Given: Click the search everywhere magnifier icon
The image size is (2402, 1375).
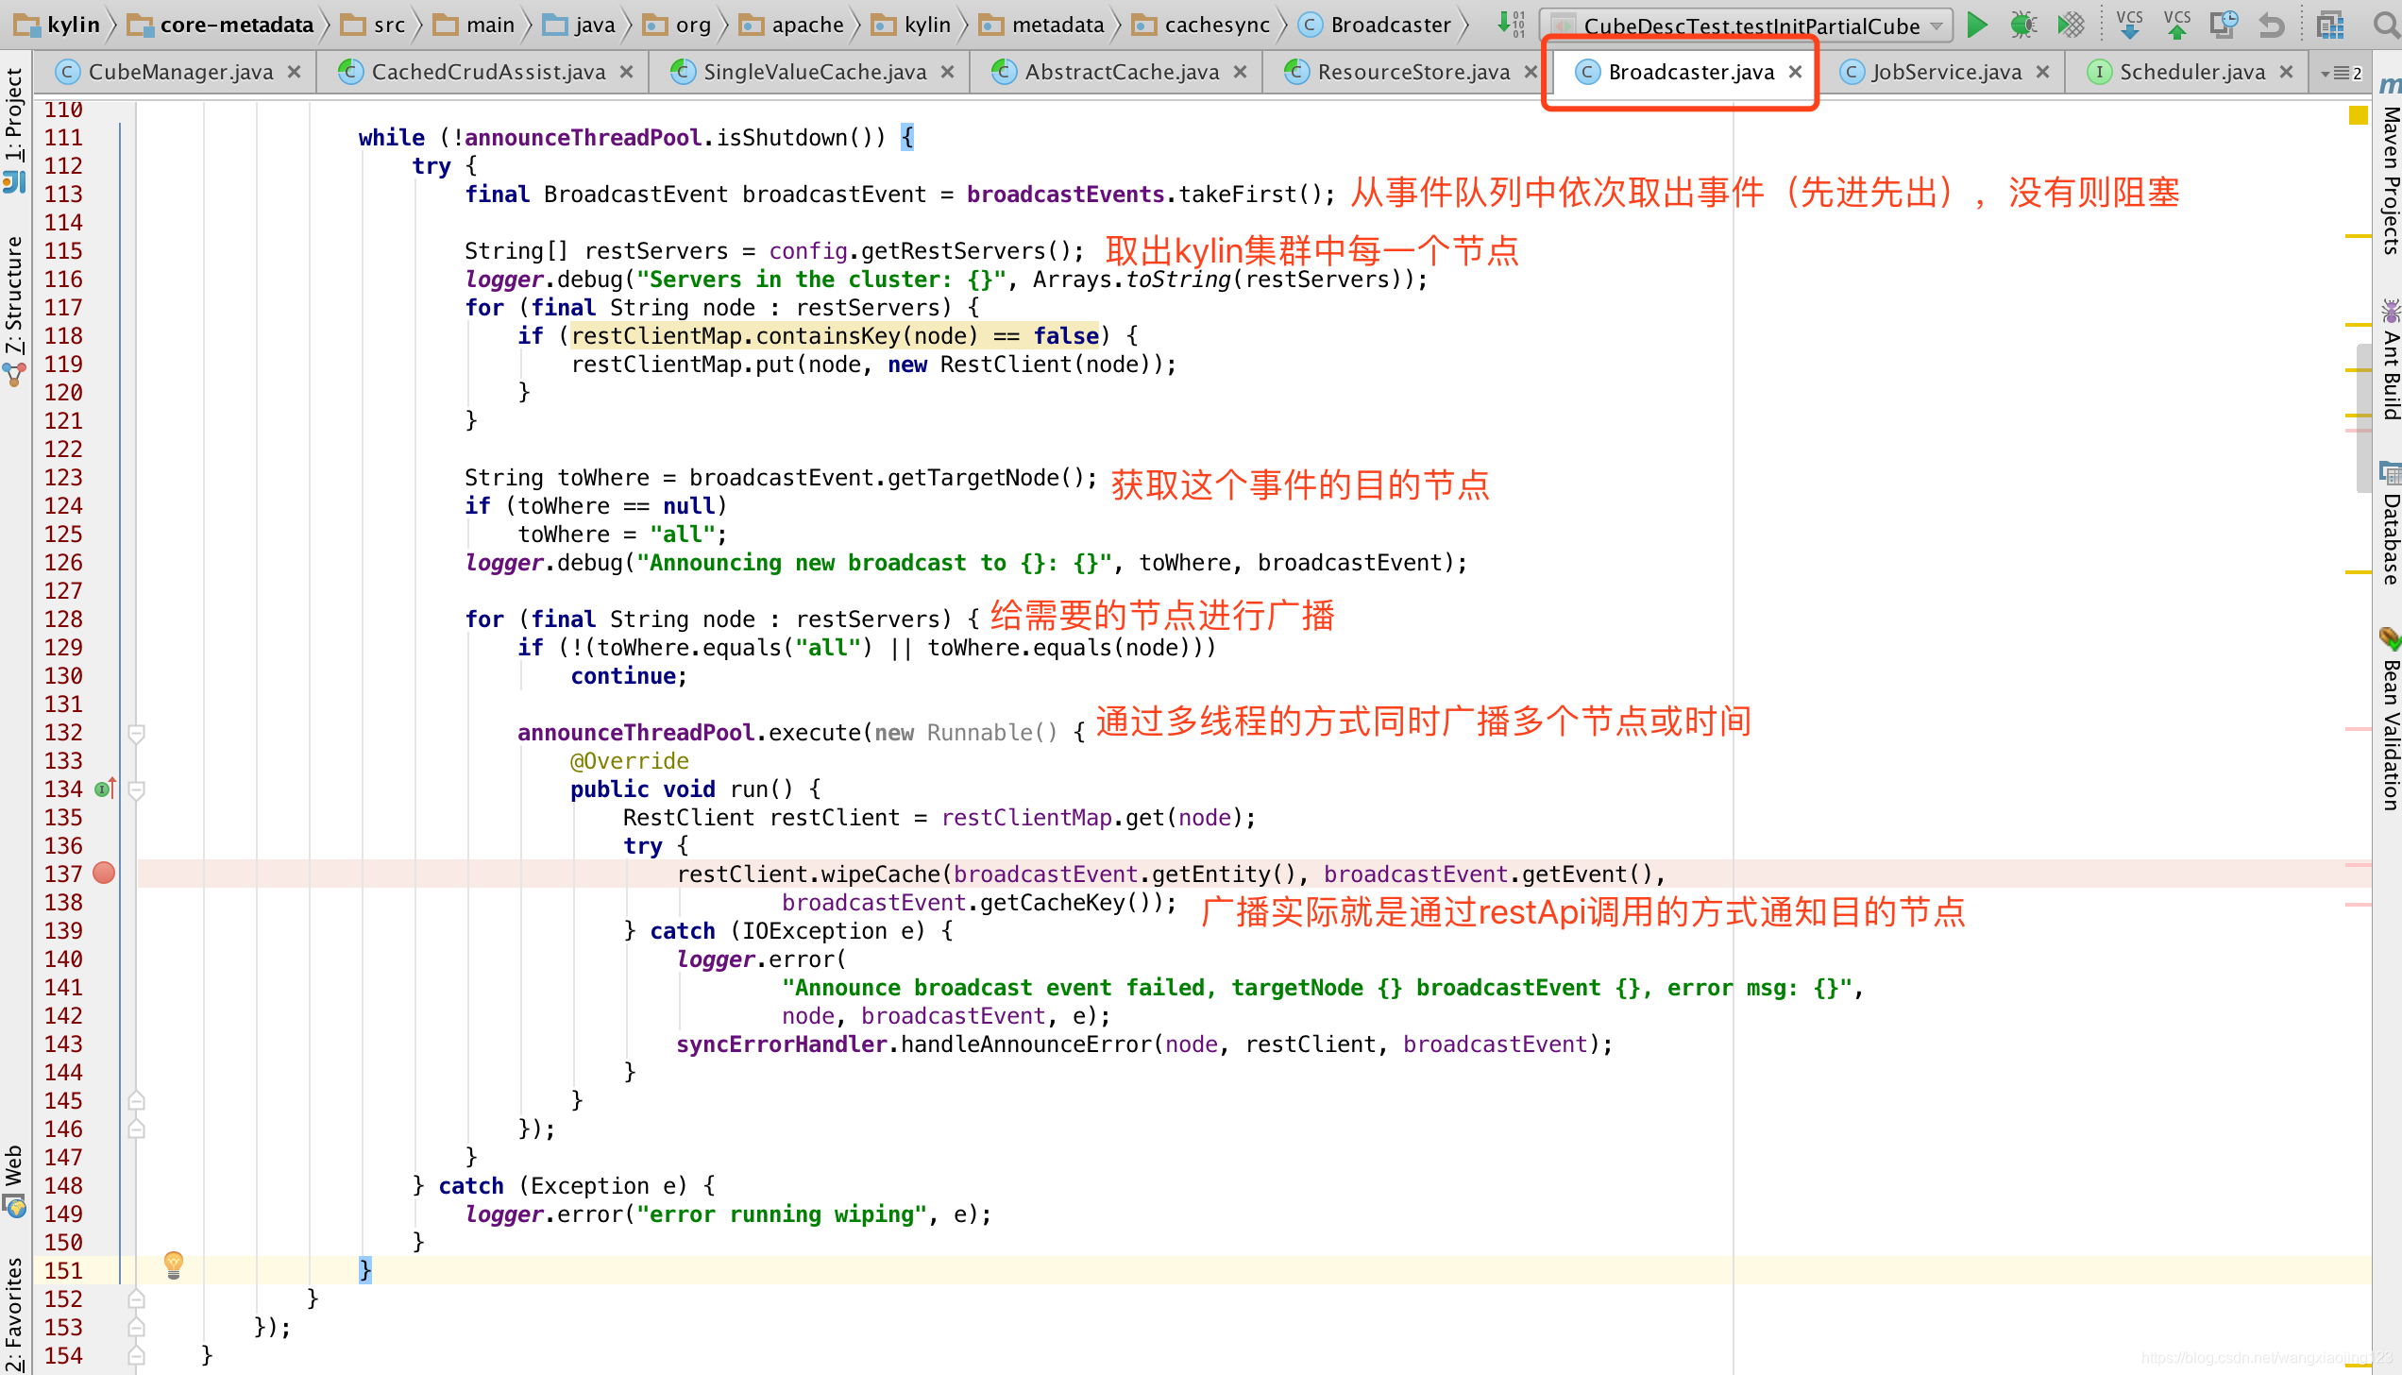Looking at the screenshot, I should 2385,25.
